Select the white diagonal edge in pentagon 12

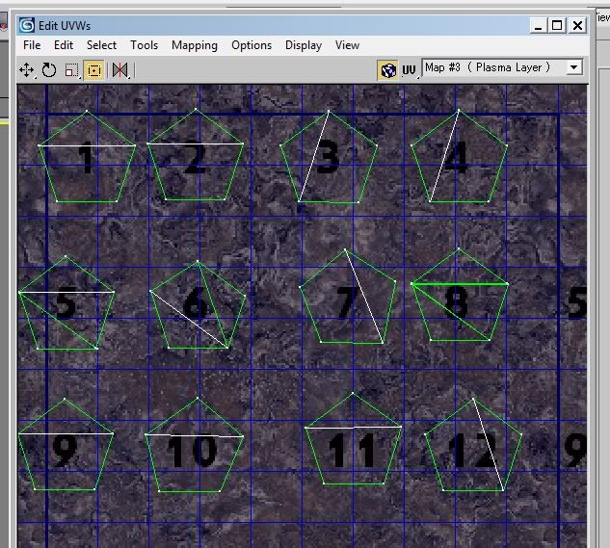(489, 444)
